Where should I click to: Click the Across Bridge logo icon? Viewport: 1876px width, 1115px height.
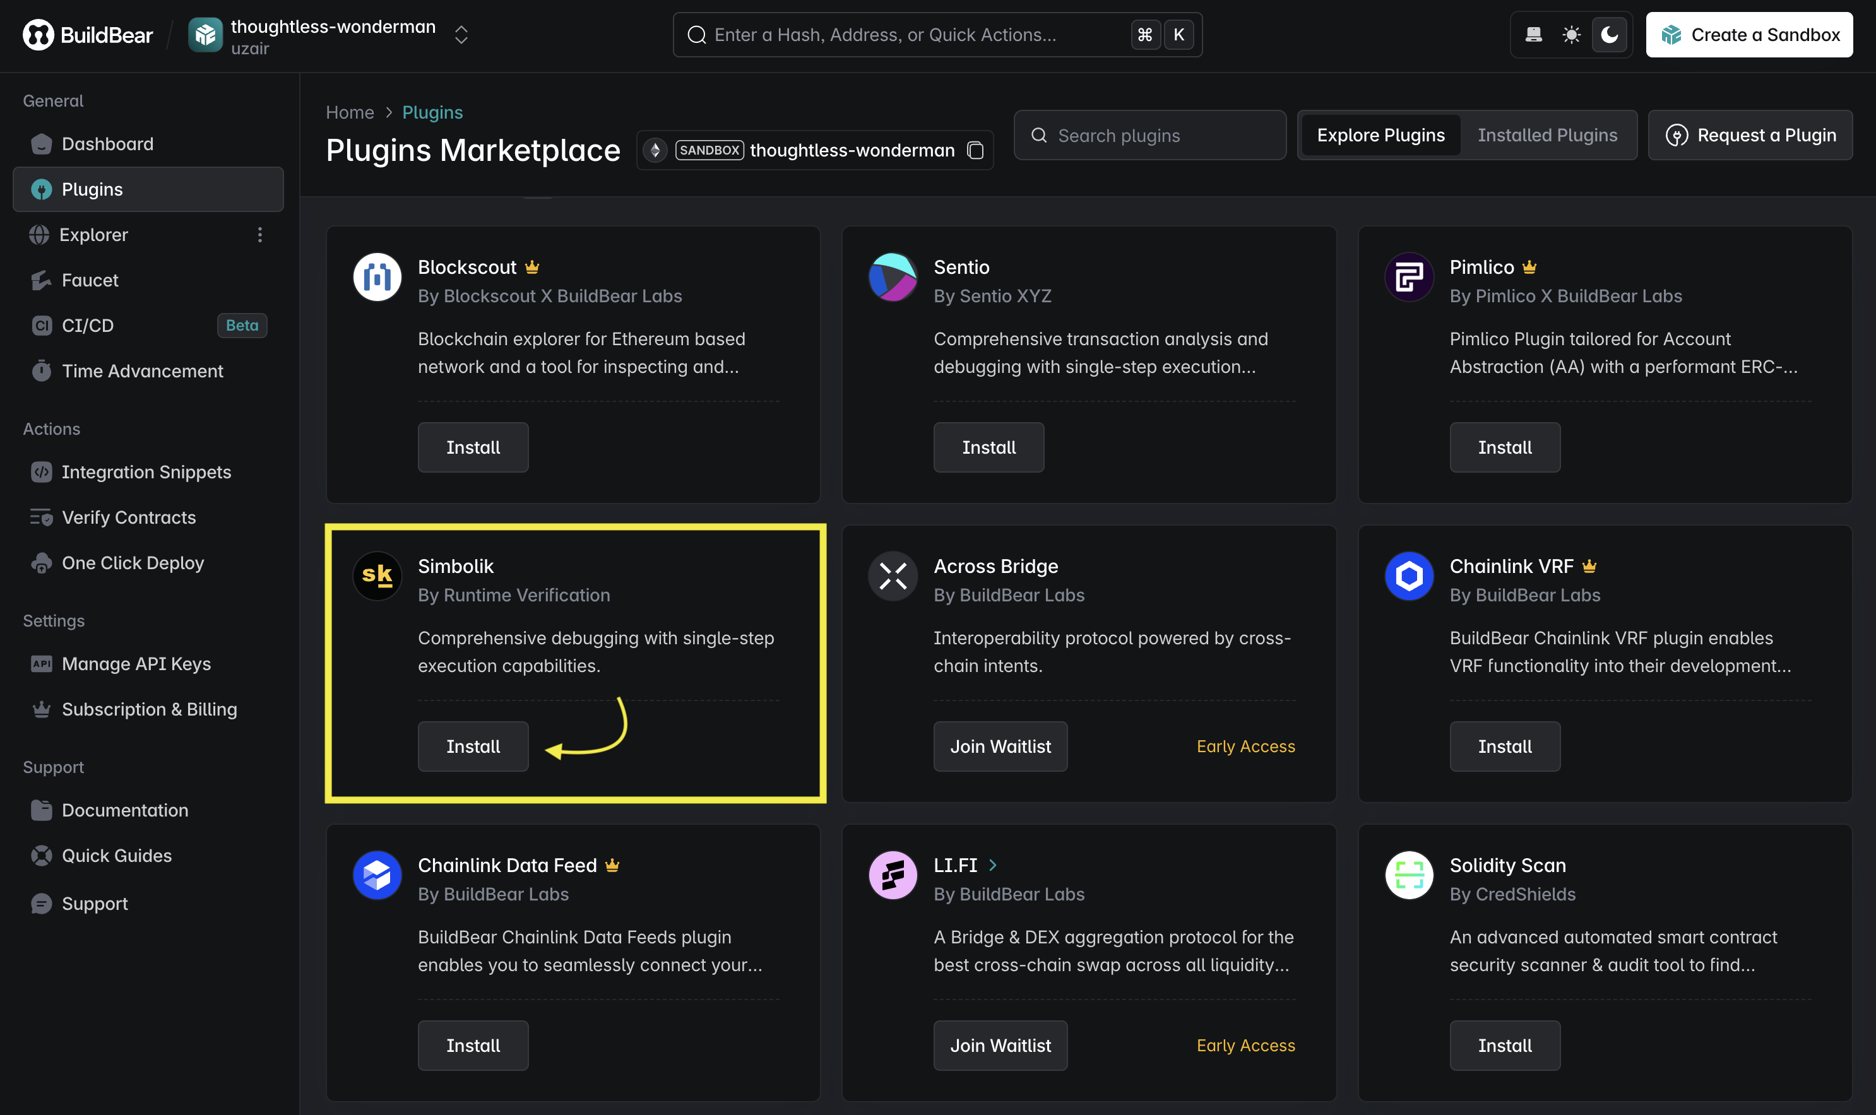893,575
